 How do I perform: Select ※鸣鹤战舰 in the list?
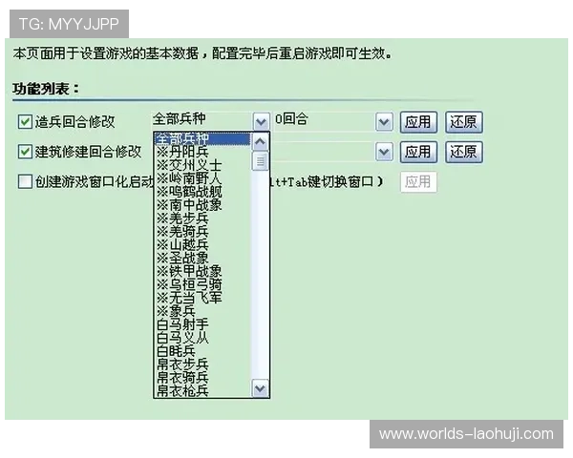[202, 192]
